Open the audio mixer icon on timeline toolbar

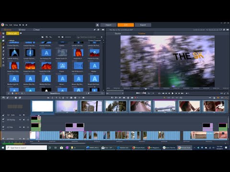(x=48, y=97)
